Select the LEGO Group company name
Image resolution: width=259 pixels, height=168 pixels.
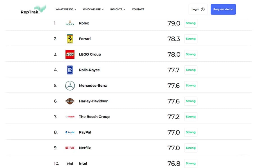(x=90, y=54)
